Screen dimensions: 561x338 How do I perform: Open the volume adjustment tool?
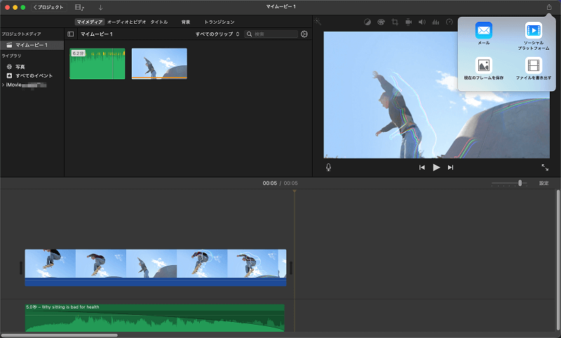coord(421,22)
